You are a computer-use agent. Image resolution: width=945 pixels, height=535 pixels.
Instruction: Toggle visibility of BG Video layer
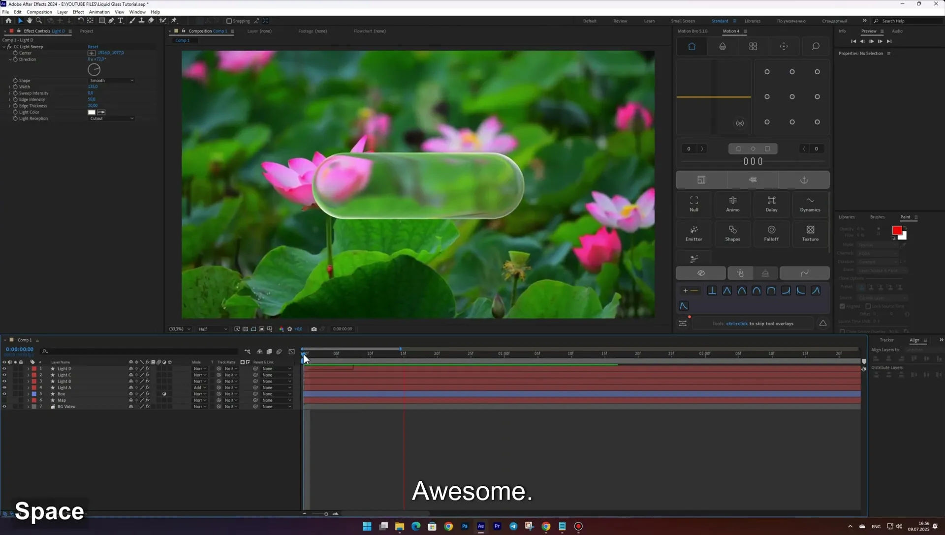4,407
